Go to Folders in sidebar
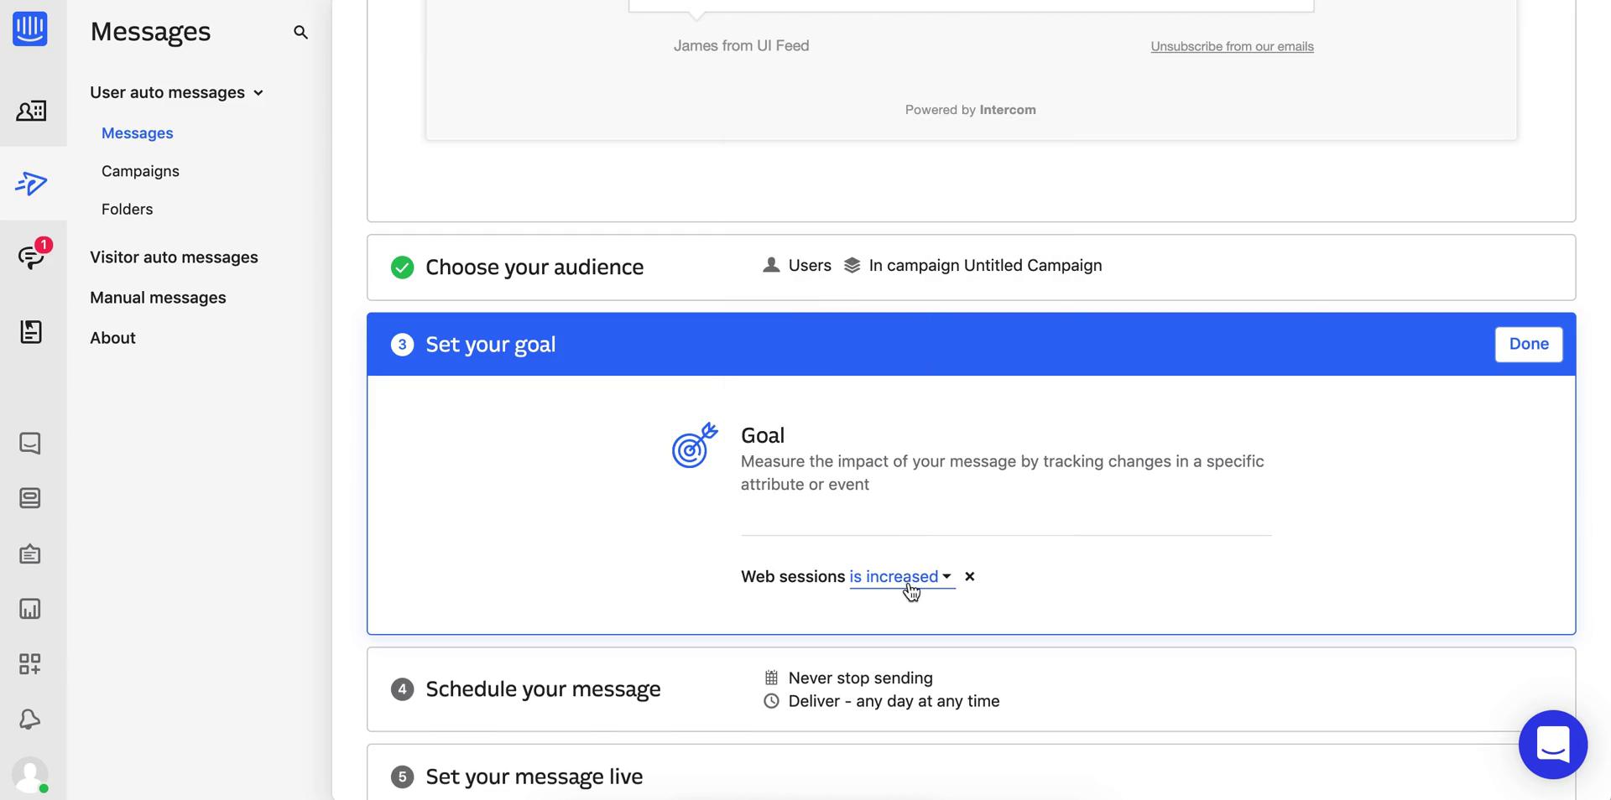The width and height of the screenshot is (1611, 800). click(127, 209)
